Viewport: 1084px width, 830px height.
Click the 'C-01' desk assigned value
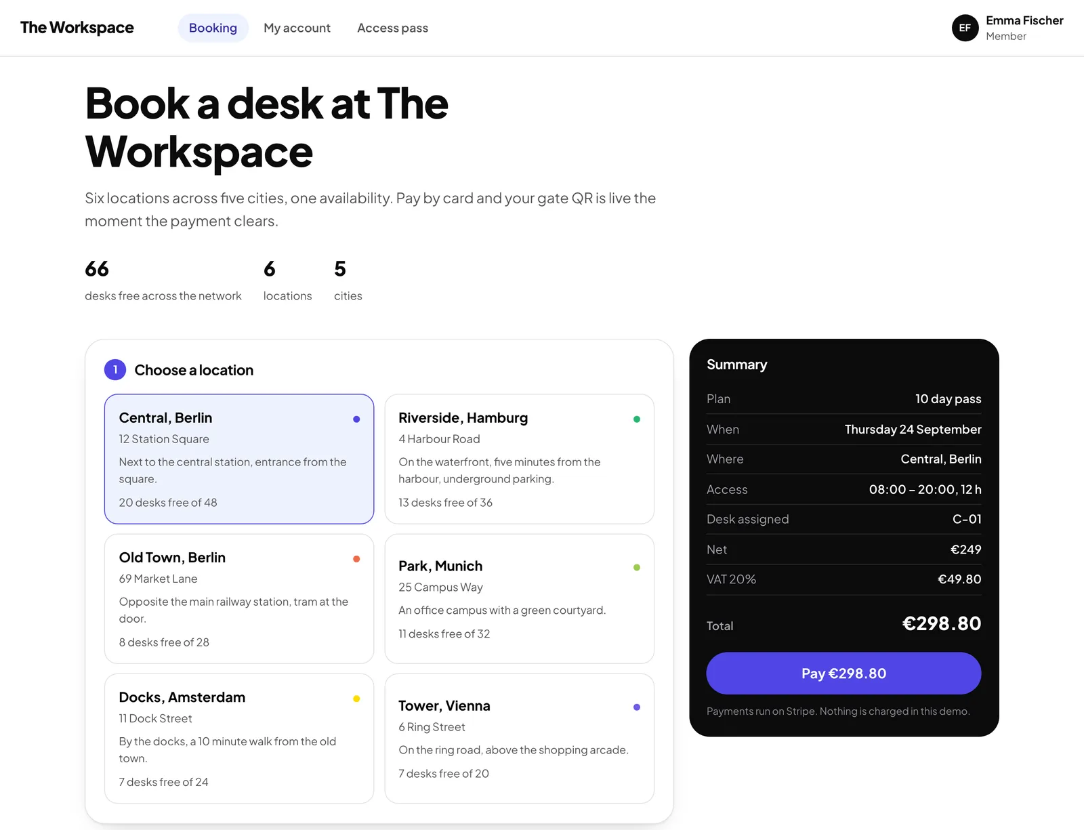coord(967,519)
